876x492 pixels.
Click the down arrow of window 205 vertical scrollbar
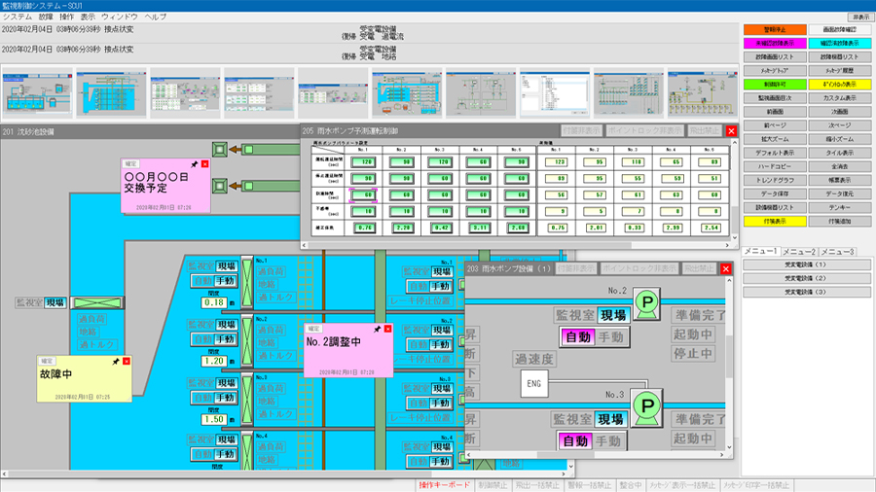point(734,237)
